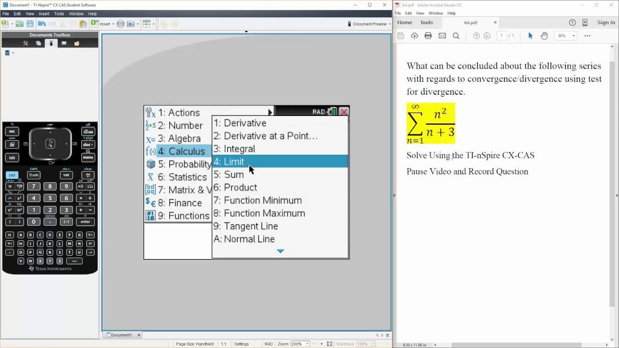Click the help question mark icon in Acrobat

(573, 22)
